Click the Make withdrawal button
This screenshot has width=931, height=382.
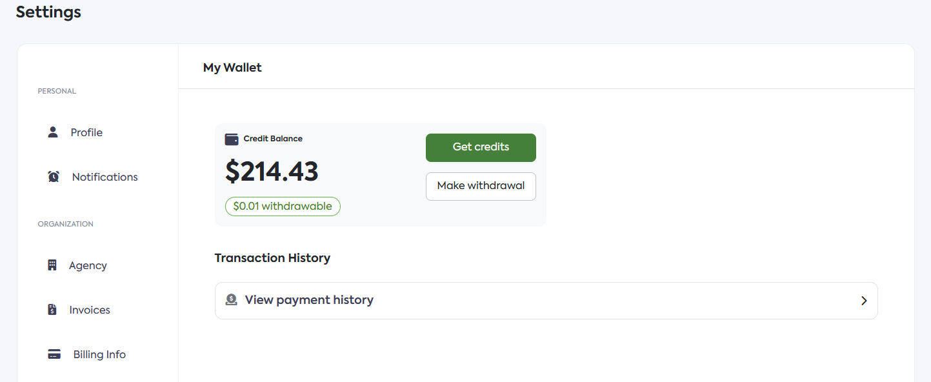click(x=481, y=186)
